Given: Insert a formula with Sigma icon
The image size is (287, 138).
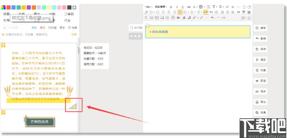Looking at the screenshot, I should (146, 18).
